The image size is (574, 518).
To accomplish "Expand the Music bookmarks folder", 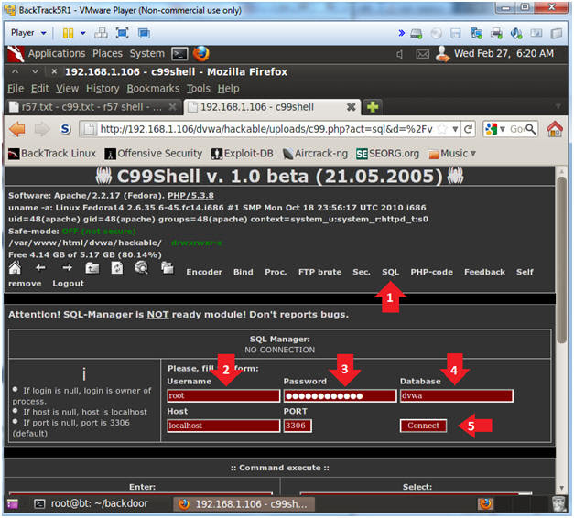I will tap(452, 154).
